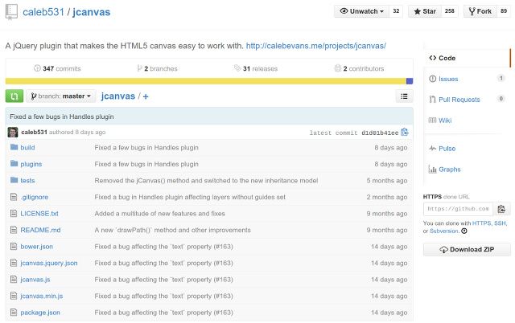Open 'Added a multitude of new features' commit
515x323 pixels.
pos(159,214)
